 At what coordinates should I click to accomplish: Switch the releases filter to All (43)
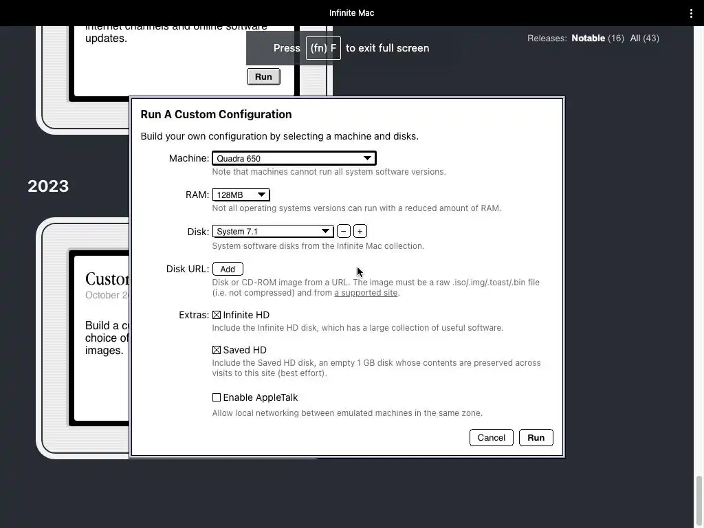644,38
